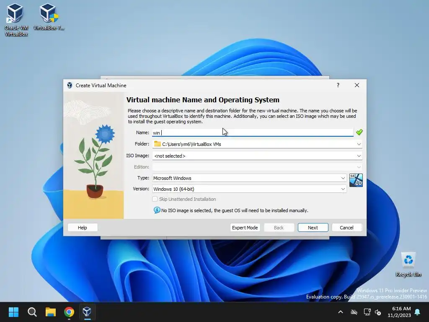Click the Windows 10 64-bit OS icon
This screenshot has height=322, width=429.
pyautogui.click(x=356, y=180)
